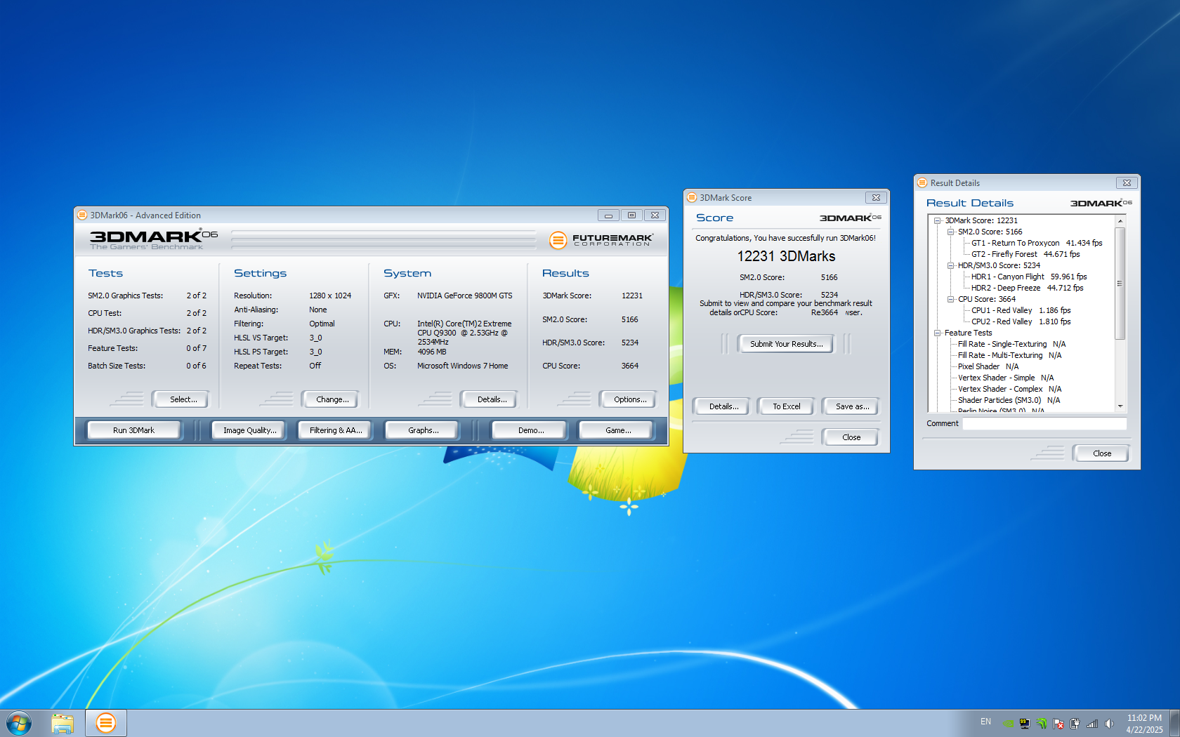Open Filtering & AA settings

336,430
